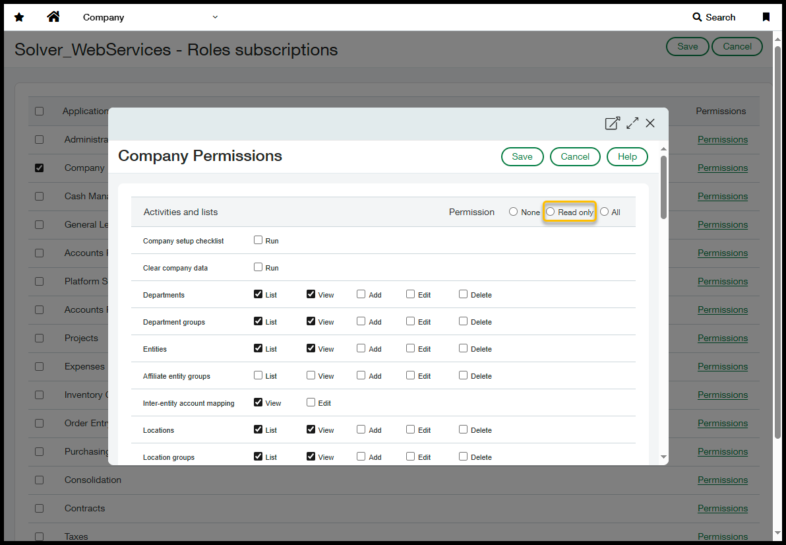Check Edit for Inter-entity account mapping
786x545 pixels.
click(x=311, y=402)
